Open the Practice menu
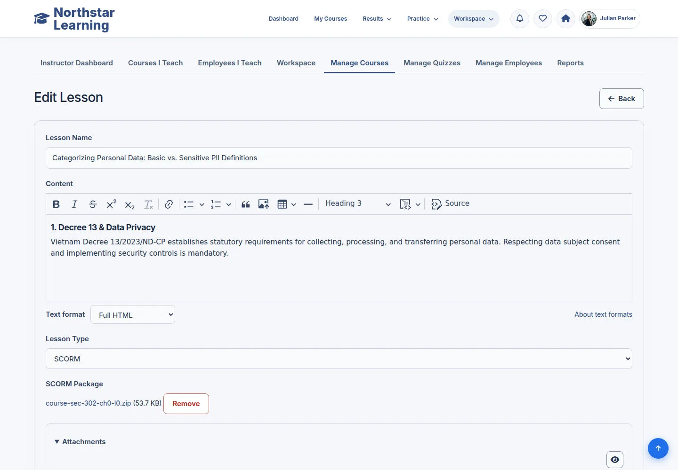Screen dimensions: 678x470 pyautogui.click(x=423, y=19)
